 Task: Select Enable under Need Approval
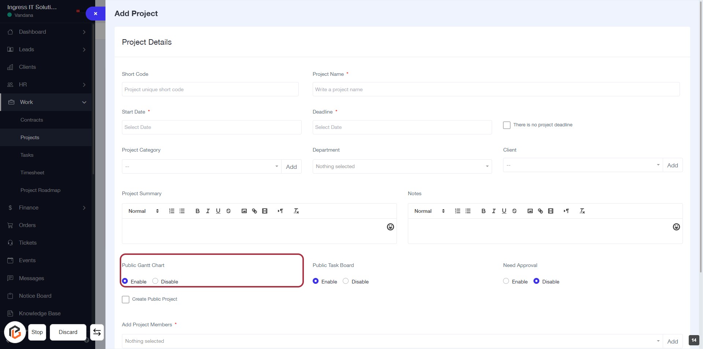pos(506,281)
